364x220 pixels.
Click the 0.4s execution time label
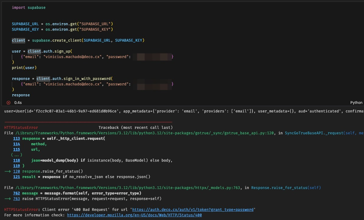coord(18,103)
